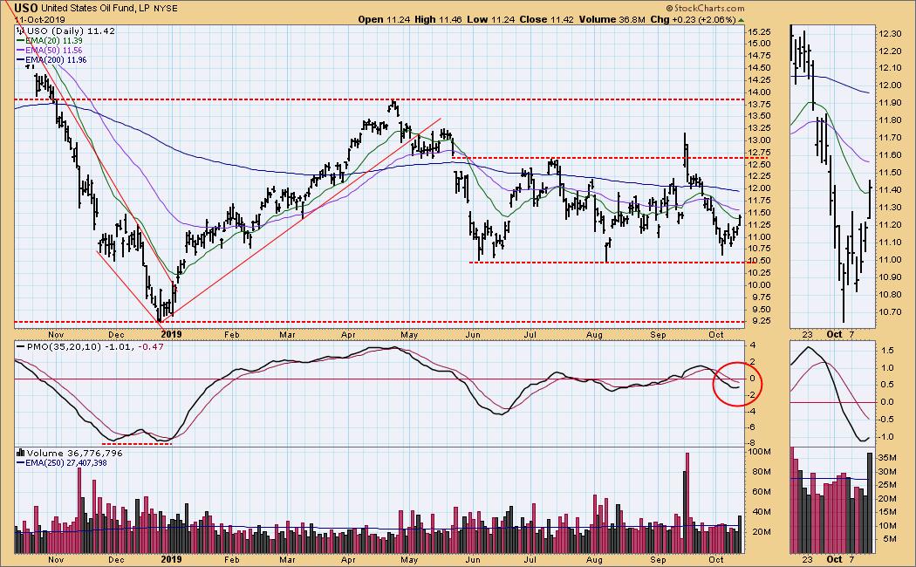This screenshot has height=567, width=916.
Task: Click the bold 2019 label below the volume panel
Action: coord(171,559)
